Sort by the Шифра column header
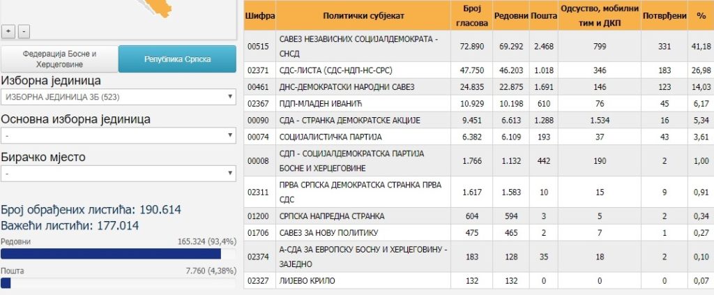Screen dimensions: 714x295 coord(259,15)
